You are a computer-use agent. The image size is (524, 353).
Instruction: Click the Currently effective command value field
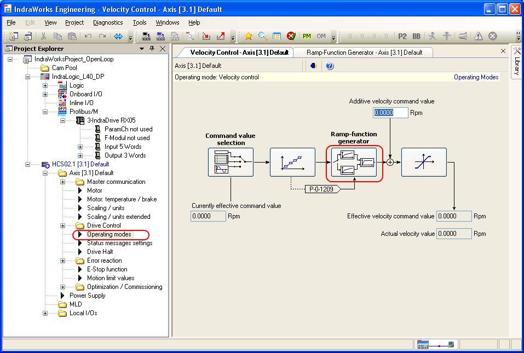208,216
